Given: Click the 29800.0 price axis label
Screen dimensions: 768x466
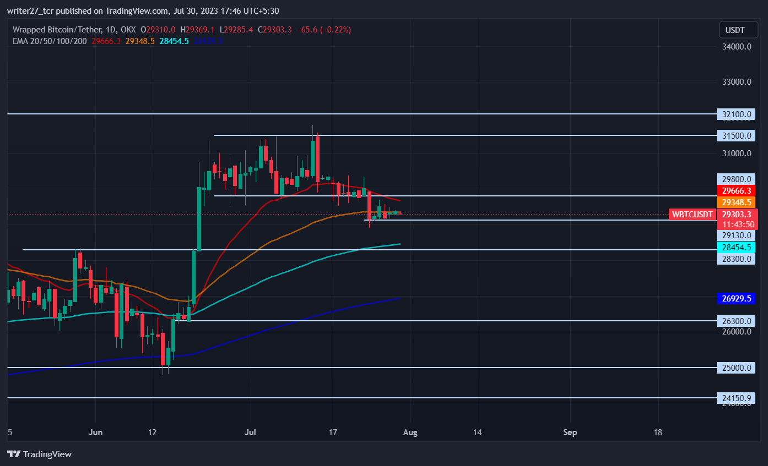Looking at the screenshot, I should point(737,179).
